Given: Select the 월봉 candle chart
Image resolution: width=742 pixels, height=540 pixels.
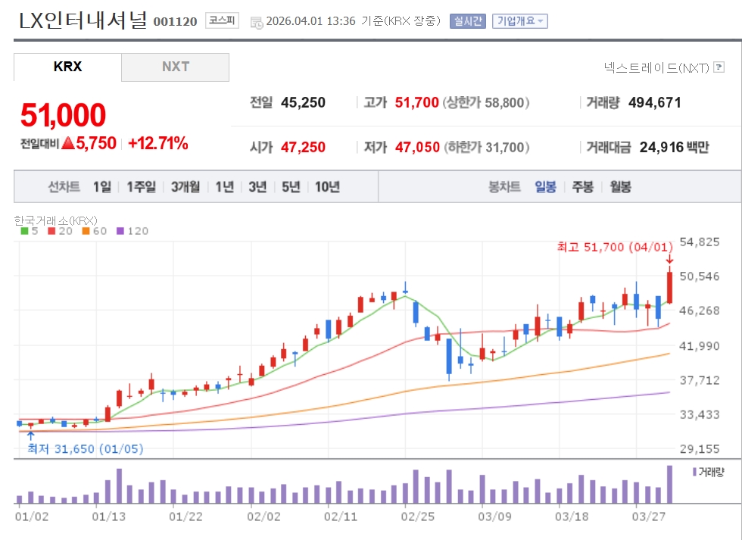Looking at the screenshot, I should [620, 187].
